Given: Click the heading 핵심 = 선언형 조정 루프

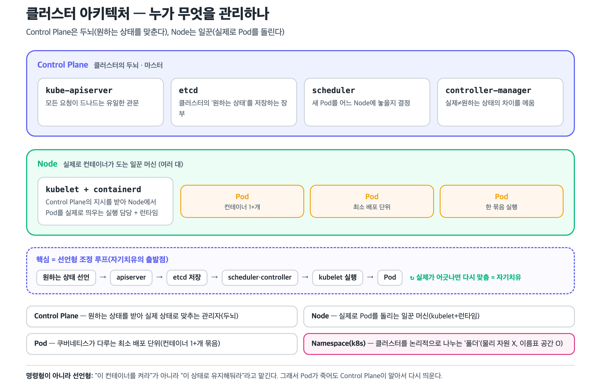Looking at the screenshot, I should tap(102, 260).
